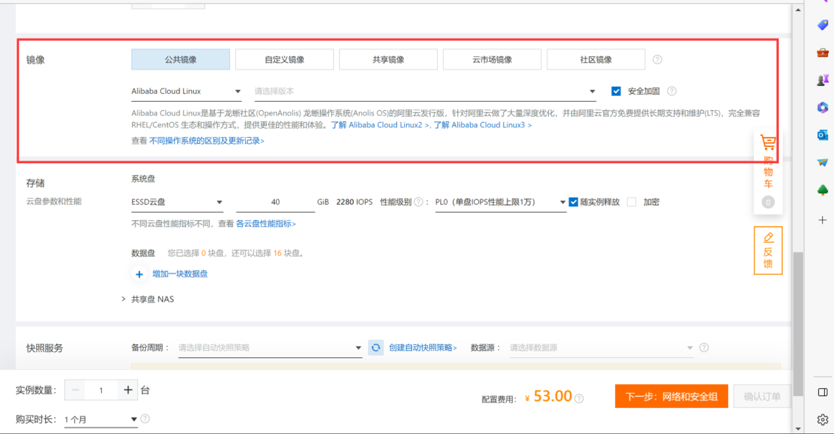Switch to the 自定义镜像 tab
The height and width of the screenshot is (434, 834).
284,60
